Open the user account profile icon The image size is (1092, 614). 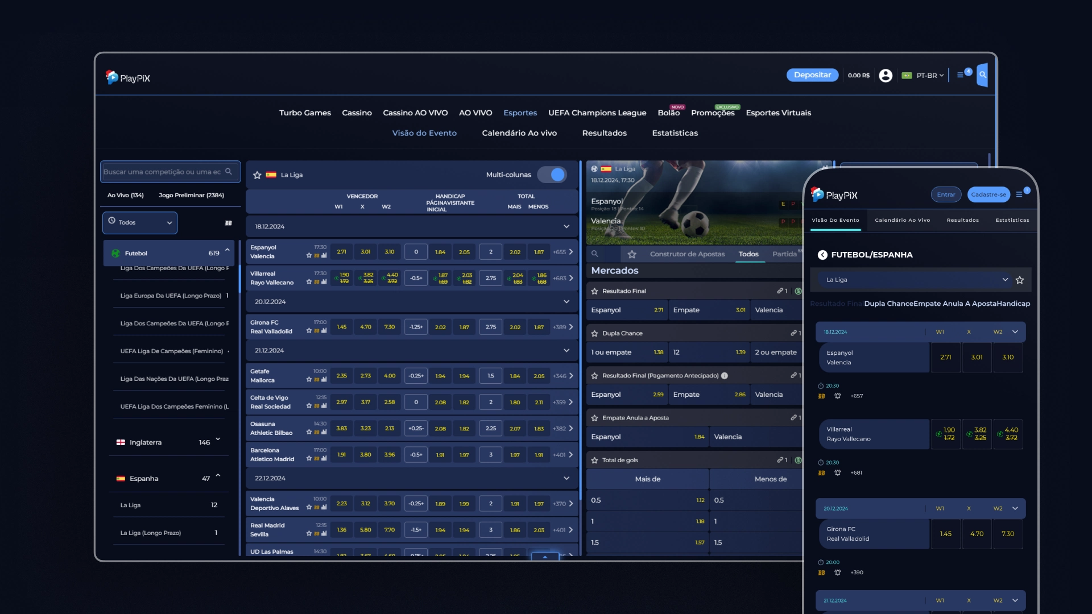(x=885, y=76)
